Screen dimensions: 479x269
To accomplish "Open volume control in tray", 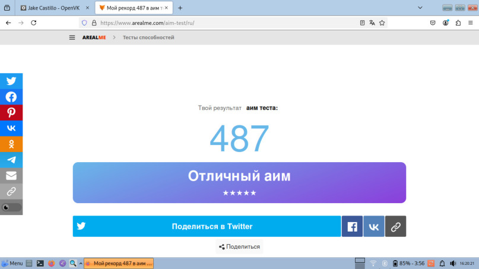I will tap(453, 263).
